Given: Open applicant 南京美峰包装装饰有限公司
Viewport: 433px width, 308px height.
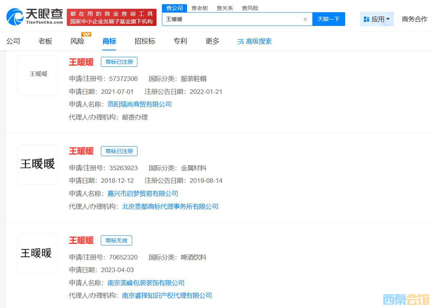Looking at the screenshot, I should pyautogui.click(x=146, y=283).
